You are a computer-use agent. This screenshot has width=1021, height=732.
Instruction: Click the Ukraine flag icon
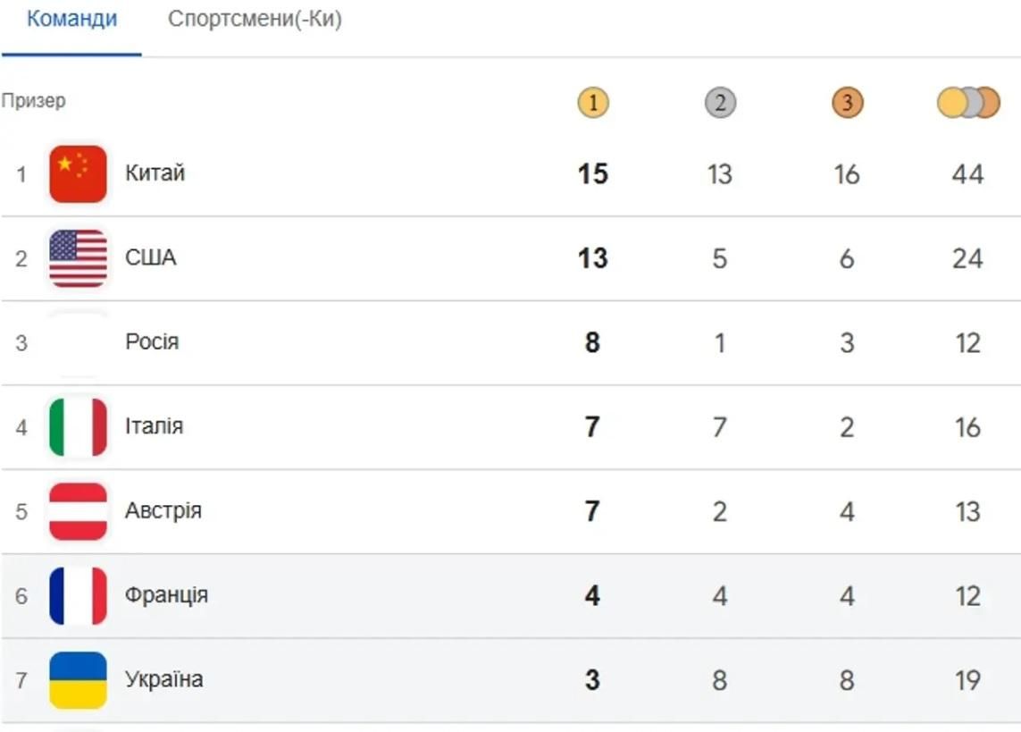click(x=78, y=680)
